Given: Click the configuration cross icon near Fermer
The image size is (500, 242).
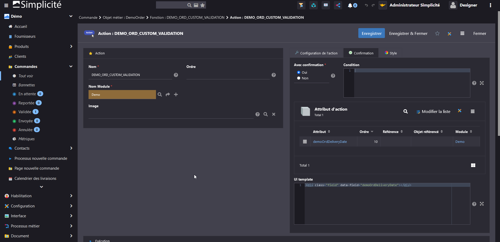Looking at the screenshot, I should click(x=449, y=34).
